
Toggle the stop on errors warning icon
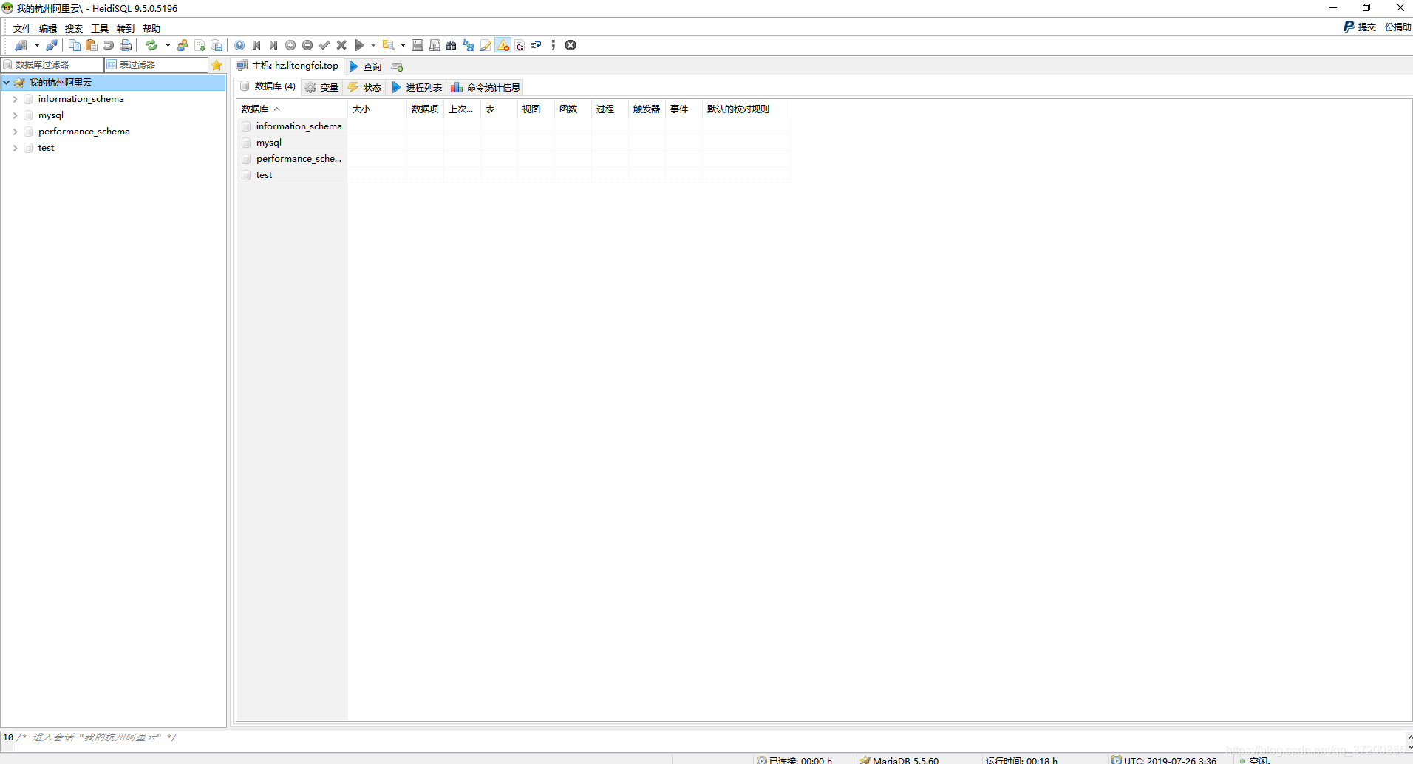[x=503, y=45]
